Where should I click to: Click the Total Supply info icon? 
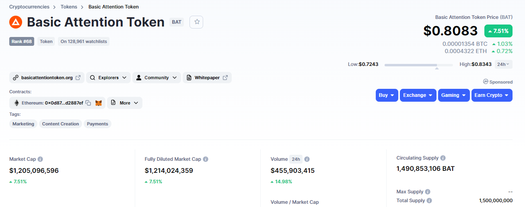pyautogui.click(x=429, y=201)
